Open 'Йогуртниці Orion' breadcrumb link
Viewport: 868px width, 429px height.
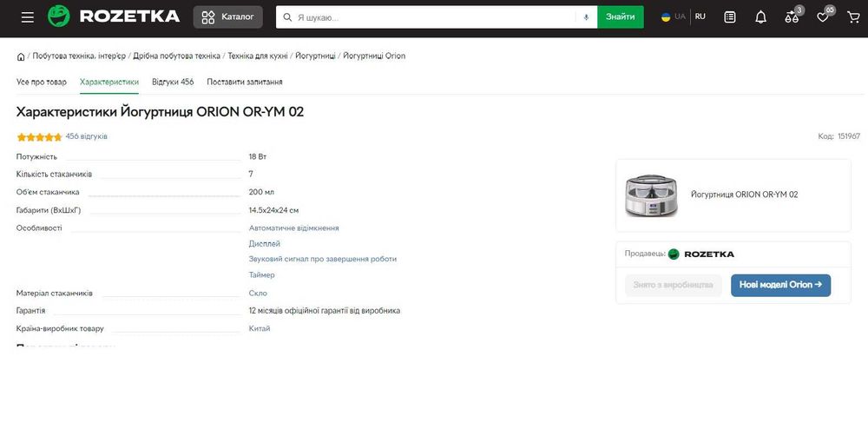[374, 56]
